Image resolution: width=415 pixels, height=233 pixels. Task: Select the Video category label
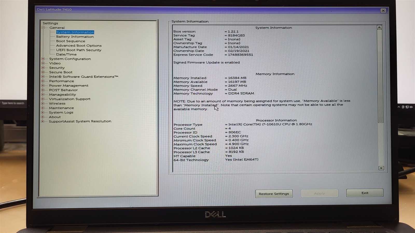click(55, 63)
